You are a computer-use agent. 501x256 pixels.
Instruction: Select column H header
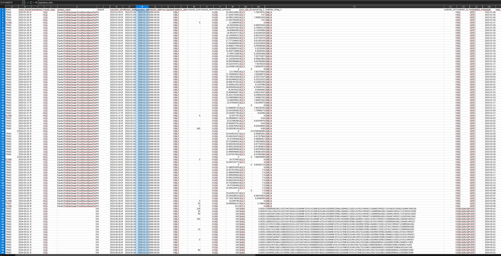[25, 7]
